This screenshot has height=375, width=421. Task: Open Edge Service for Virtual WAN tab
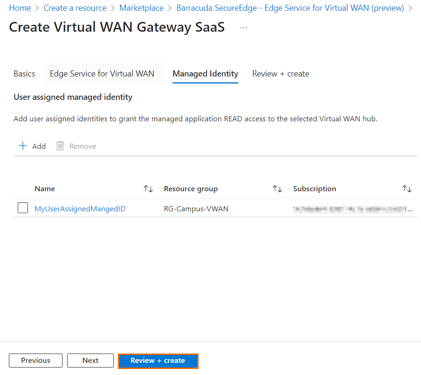point(102,74)
